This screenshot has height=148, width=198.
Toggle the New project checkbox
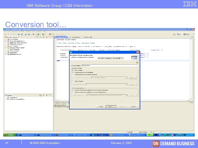click(73, 70)
